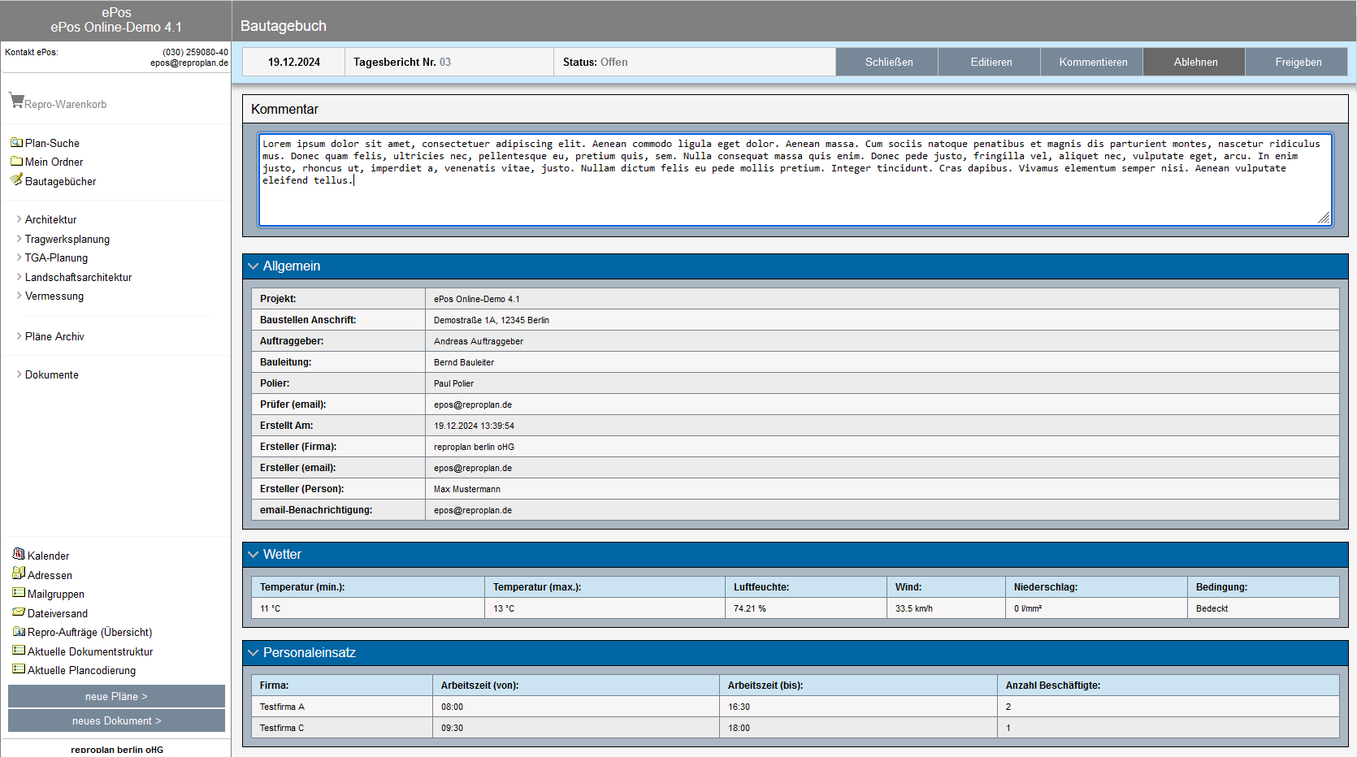
Task: Open the Repro-Warenkorb link
Action: pyautogui.click(x=65, y=104)
